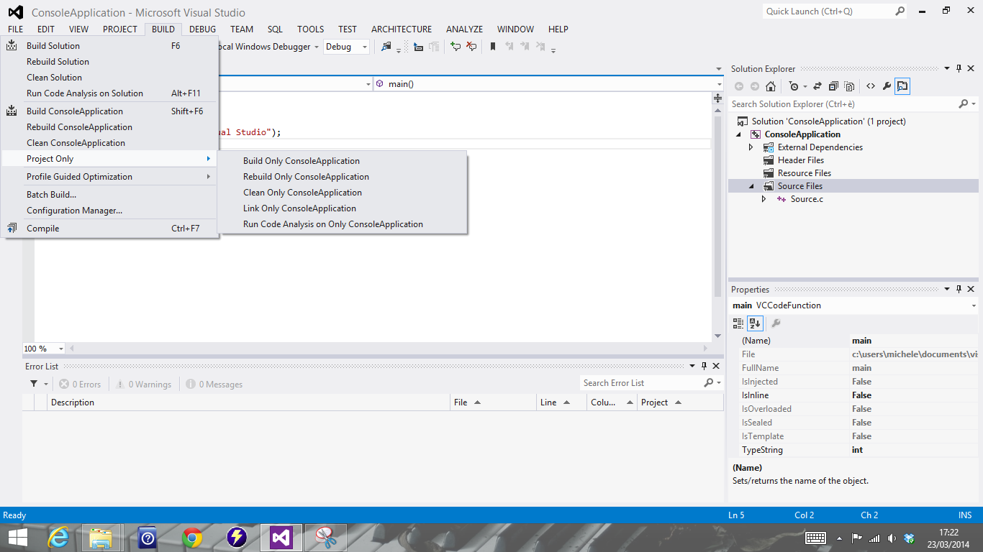Click the Windows Start button
The width and height of the screenshot is (983, 552).
coord(18,537)
